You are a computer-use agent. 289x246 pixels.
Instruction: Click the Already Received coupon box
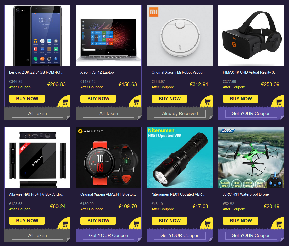tap(180, 114)
